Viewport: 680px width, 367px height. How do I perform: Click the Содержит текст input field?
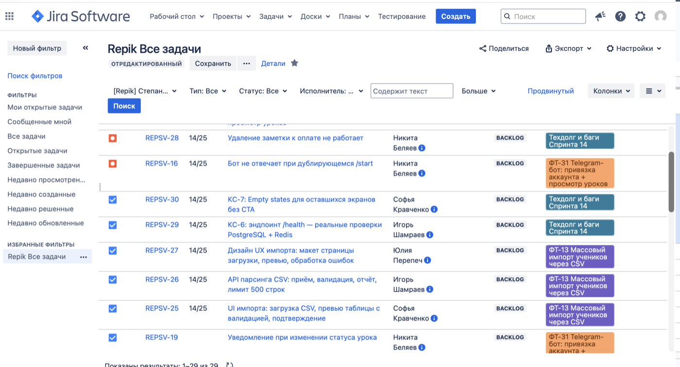pos(412,91)
